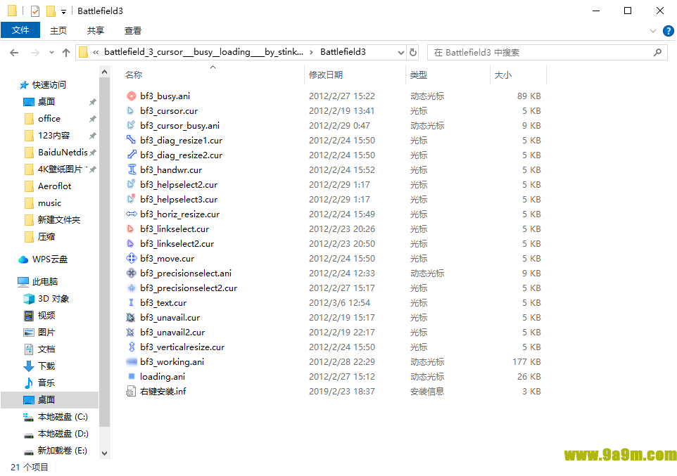Expand hidden breadcrumb path chevrons
This screenshot has height=476, width=677.
coord(96,52)
